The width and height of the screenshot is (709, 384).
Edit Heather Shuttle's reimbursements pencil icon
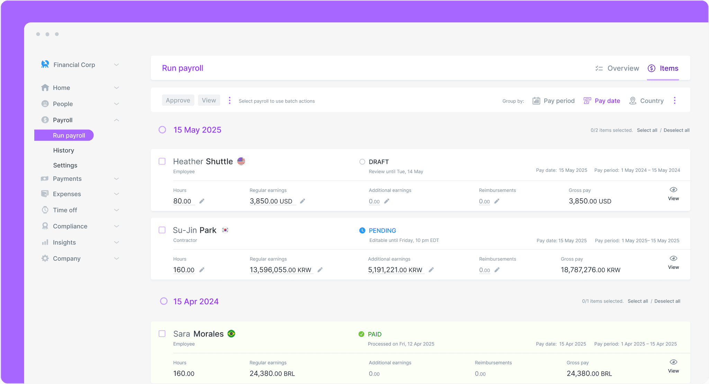pos(497,201)
